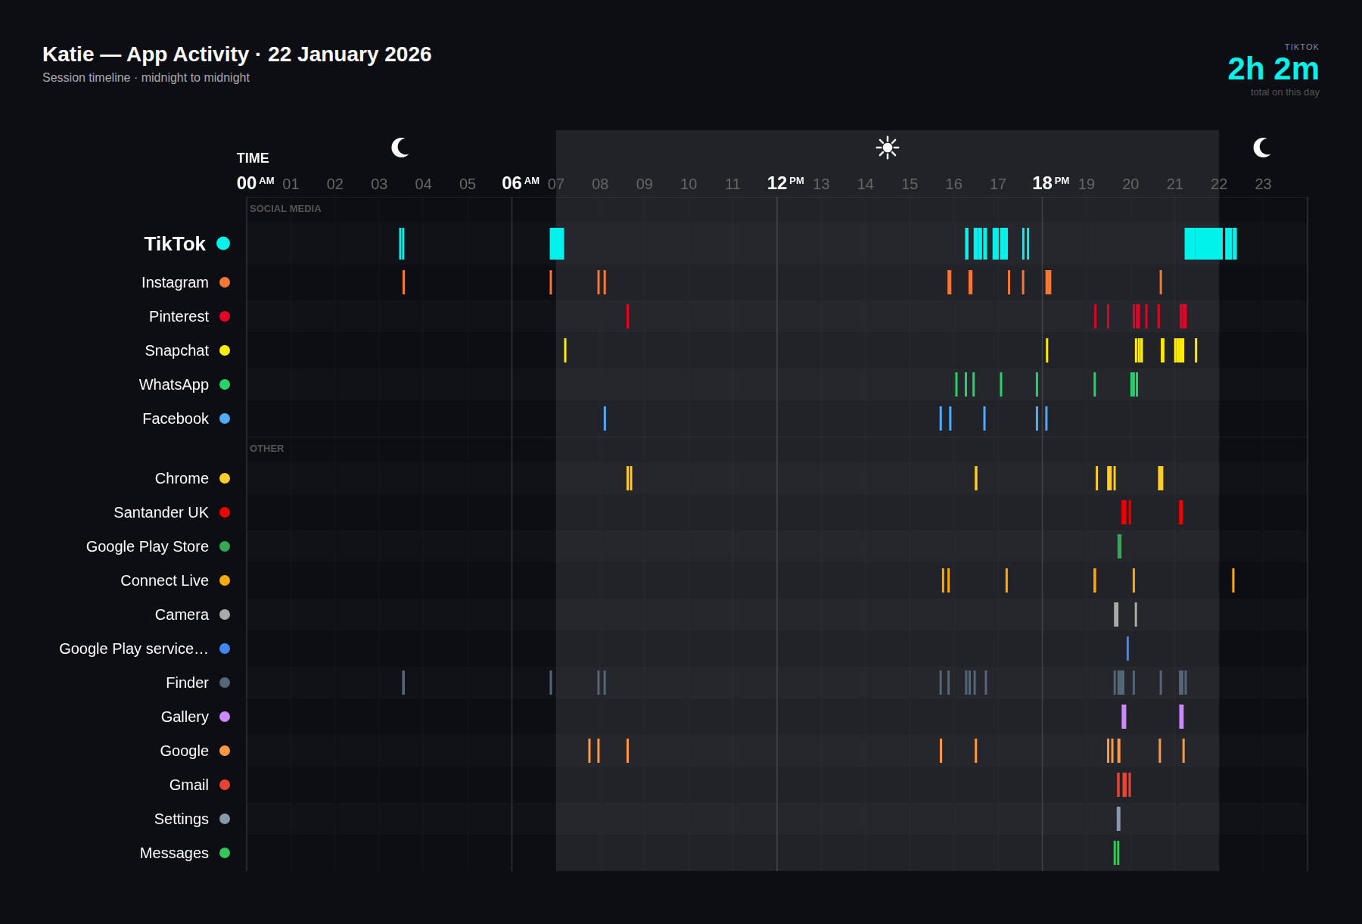Select the Chrome row label
1362x924 pixels.
click(x=182, y=478)
